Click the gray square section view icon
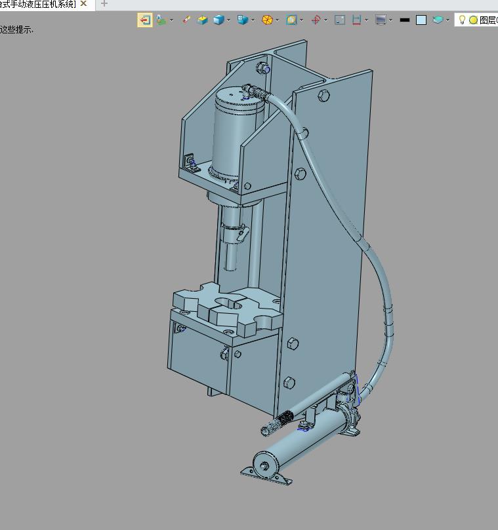The height and width of the screenshot is (530, 498). (x=340, y=20)
